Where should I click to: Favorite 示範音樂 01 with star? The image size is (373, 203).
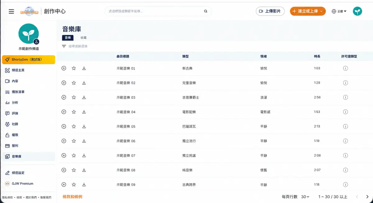[74, 68]
